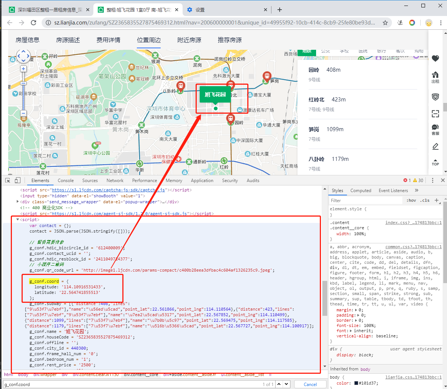Open the Computed styles tab
Viewport: 447px width, 389px height.
(x=361, y=190)
